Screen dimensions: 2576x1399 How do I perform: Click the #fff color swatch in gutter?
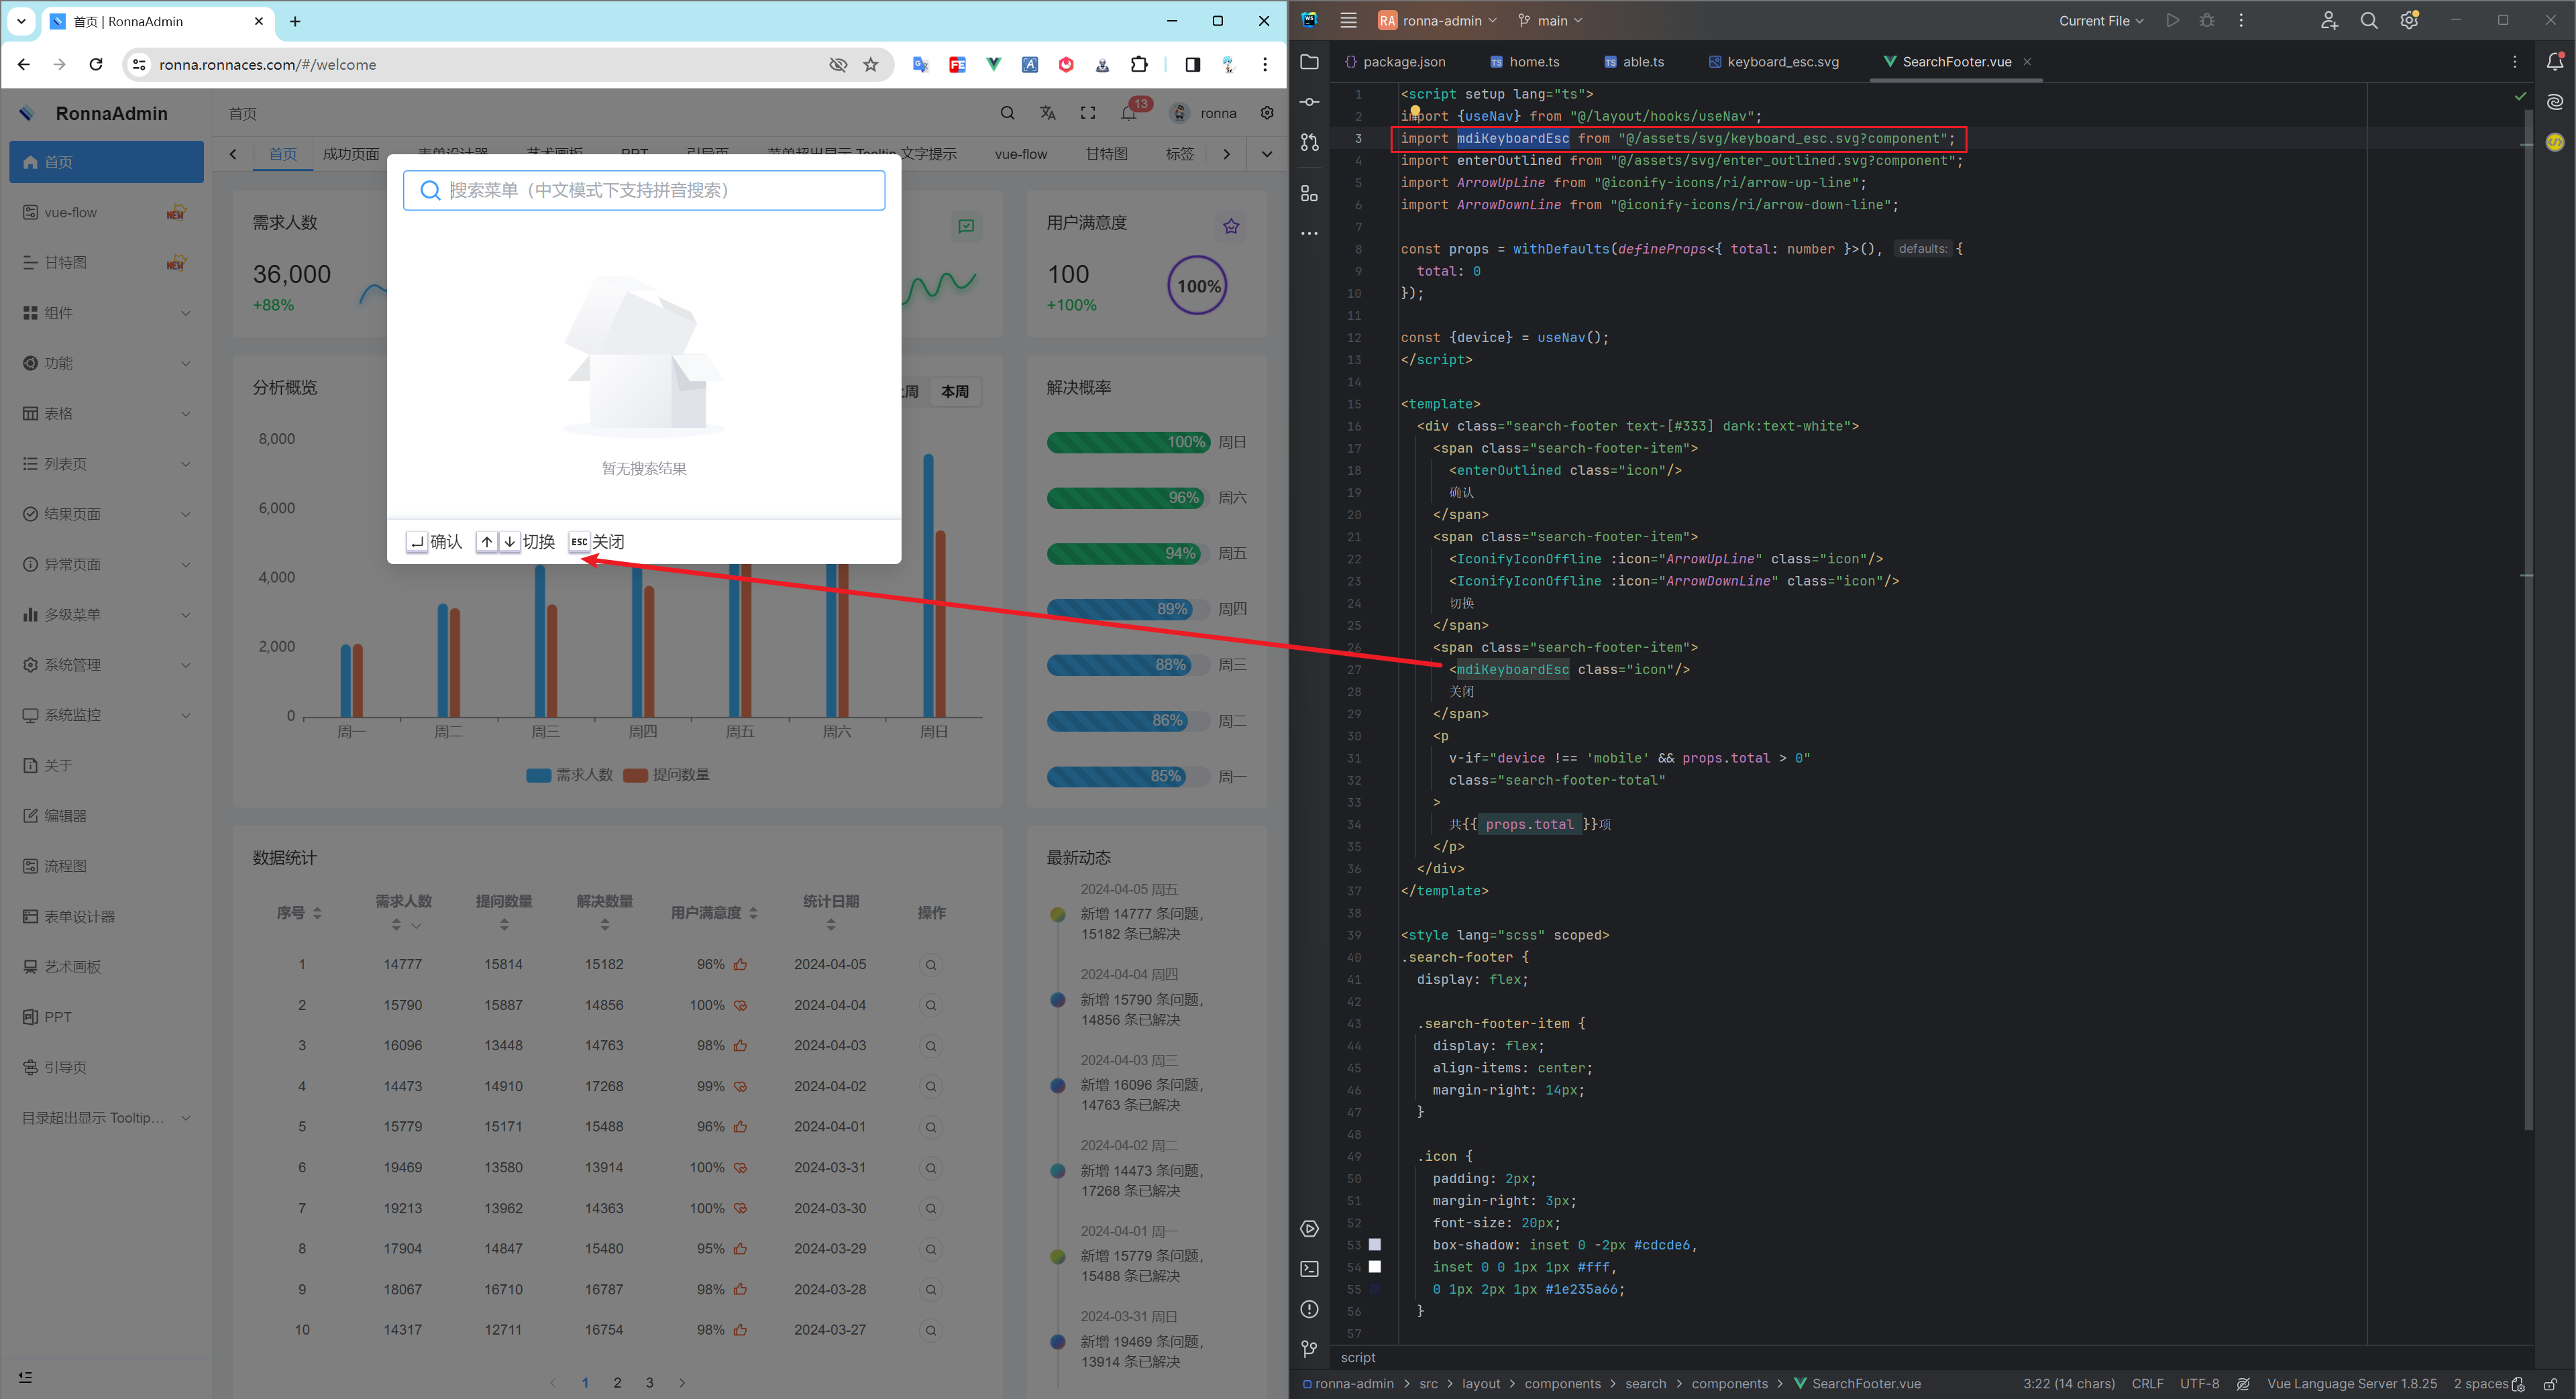coord(1375,1267)
